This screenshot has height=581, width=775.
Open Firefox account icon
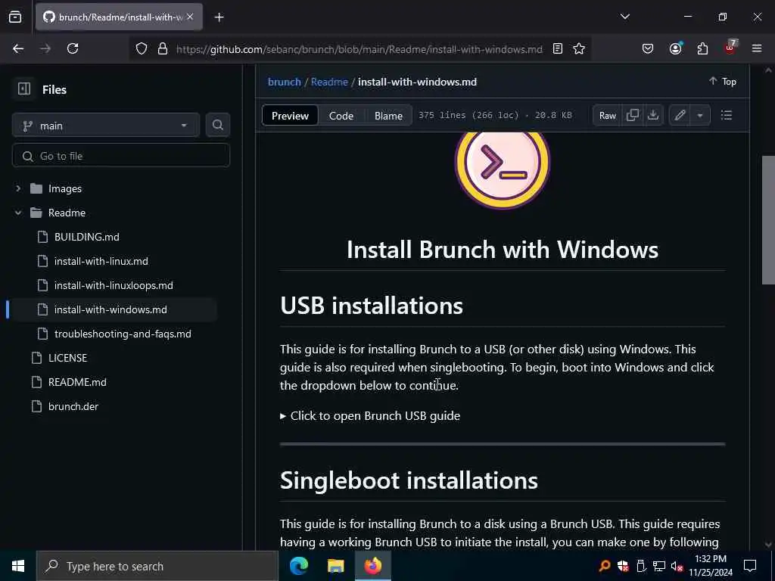(x=675, y=48)
